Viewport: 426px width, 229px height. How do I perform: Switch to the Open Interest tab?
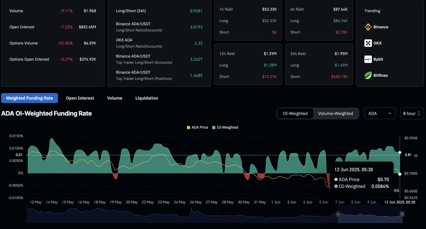click(x=80, y=98)
